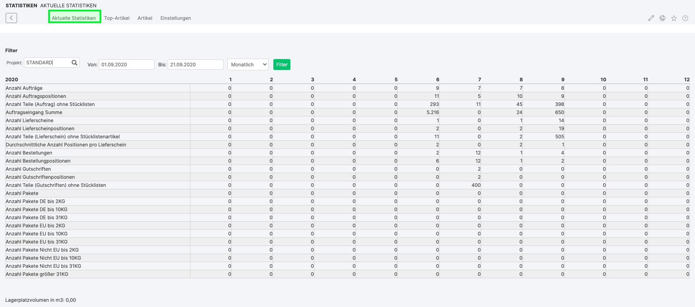Open the Artikel tab
Viewport: 695px width, 307px height.
click(x=145, y=18)
